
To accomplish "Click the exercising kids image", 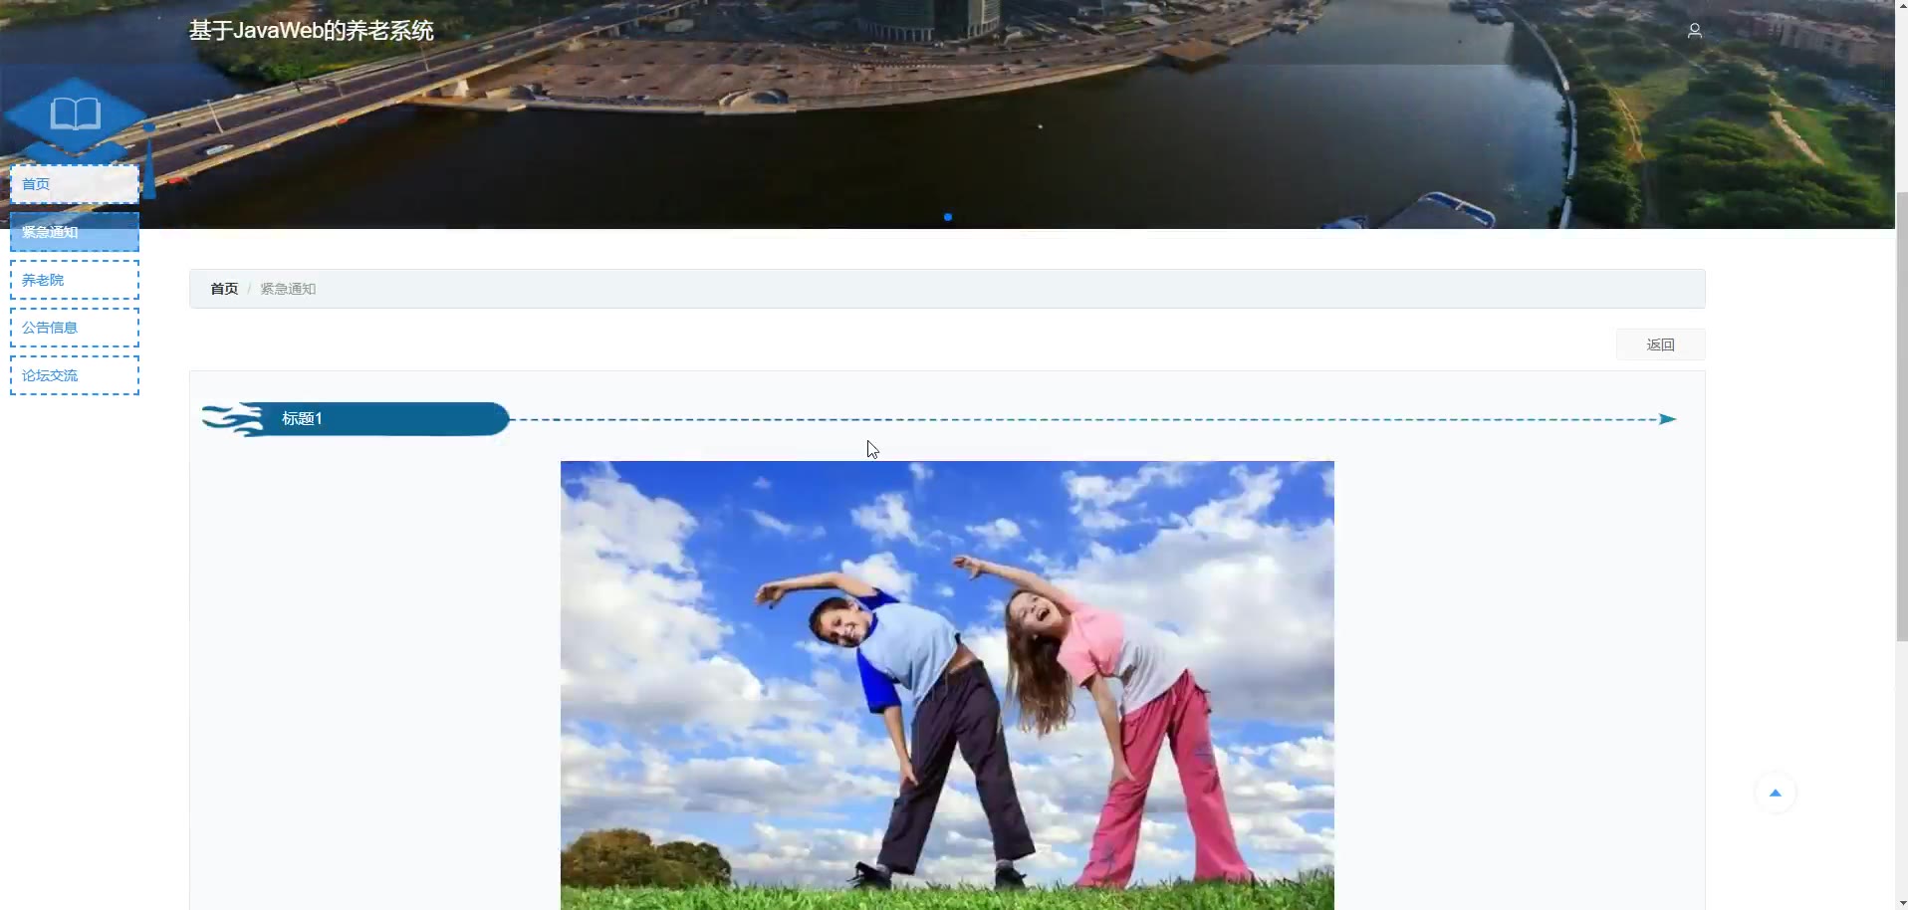I will coord(947,685).
